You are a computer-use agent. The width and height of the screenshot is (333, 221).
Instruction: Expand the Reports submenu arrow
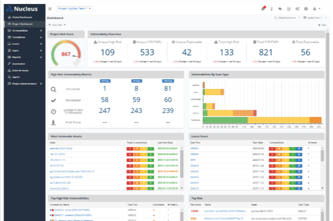(x=41, y=57)
